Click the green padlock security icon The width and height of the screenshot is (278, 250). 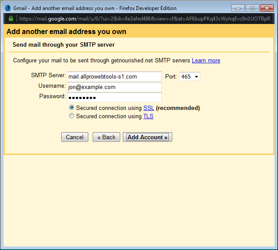coord(11,18)
